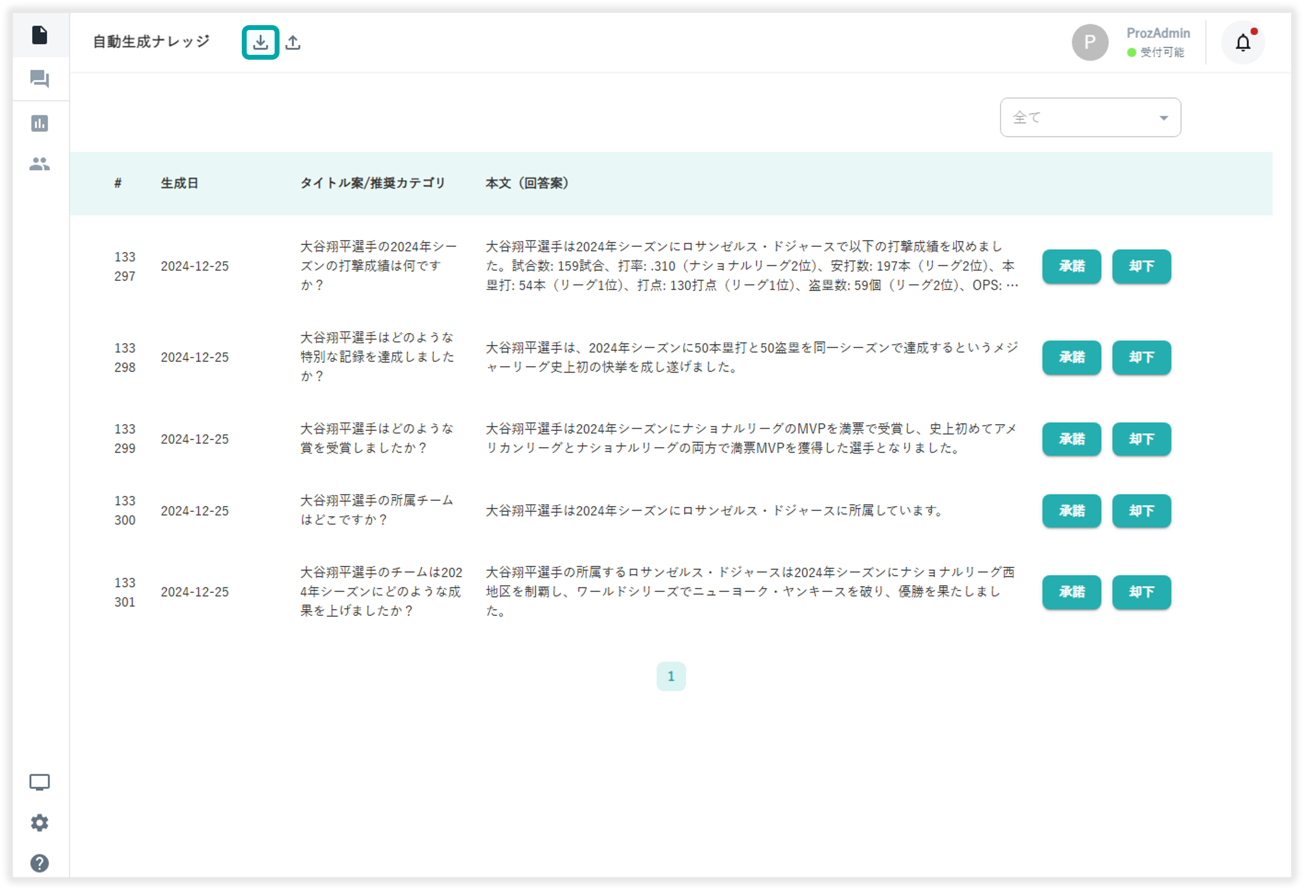Click title 大谷翔平選手はどのような特別な記録を達成しましたか？
Viewport: 1304px width, 890px height.
coord(377,357)
